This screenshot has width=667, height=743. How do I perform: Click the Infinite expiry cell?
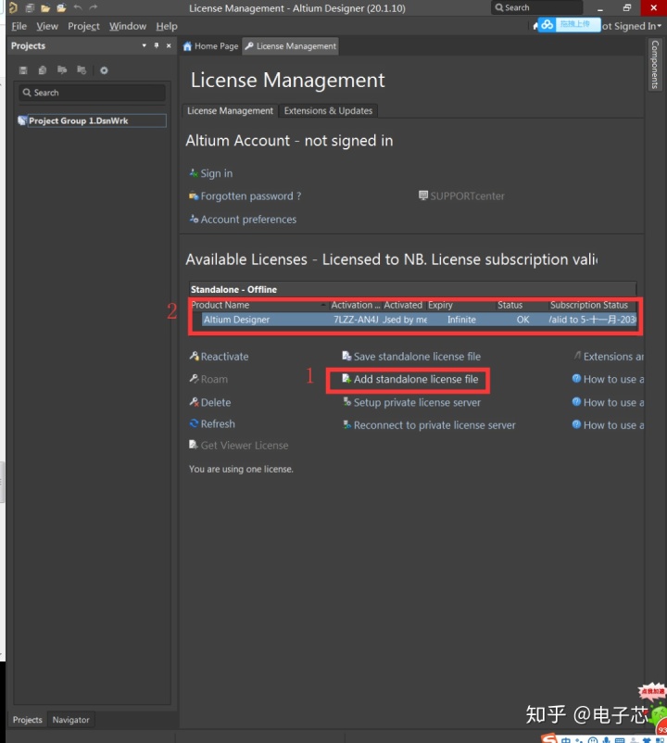(x=461, y=320)
